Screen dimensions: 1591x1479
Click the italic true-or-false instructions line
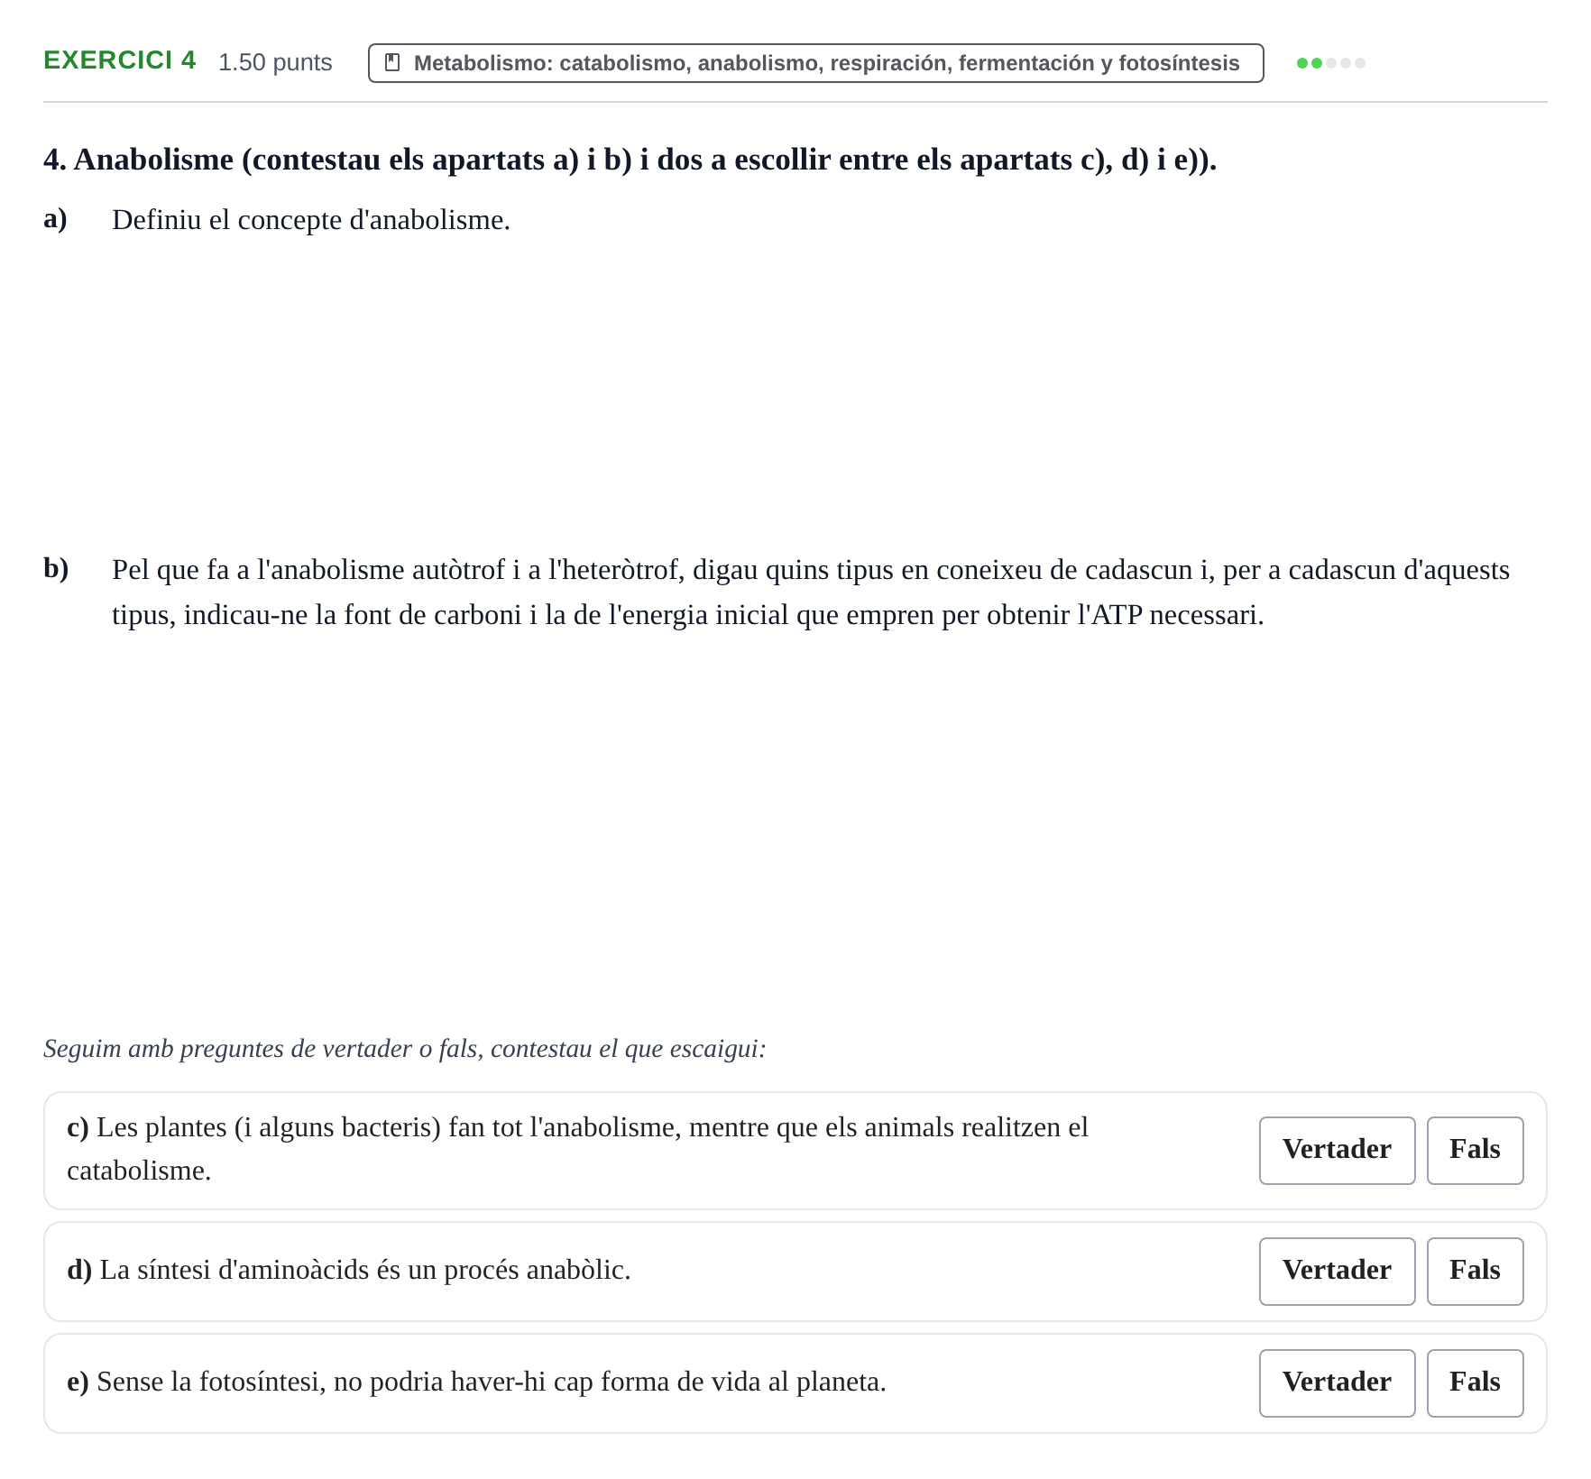click(x=404, y=1049)
